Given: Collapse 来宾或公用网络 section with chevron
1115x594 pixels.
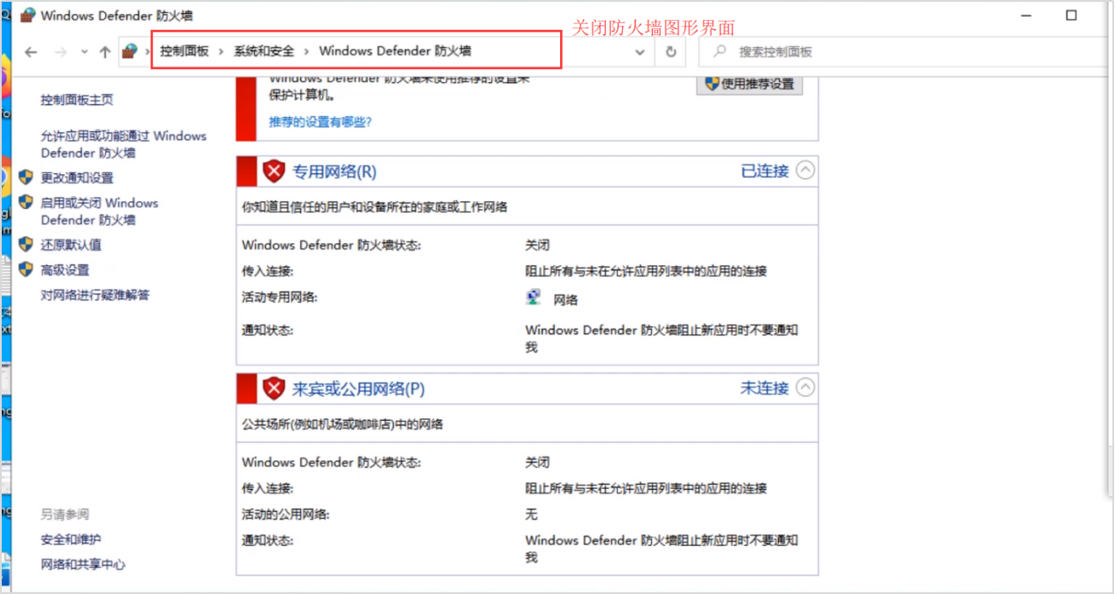Looking at the screenshot, I should pos(805,388).
